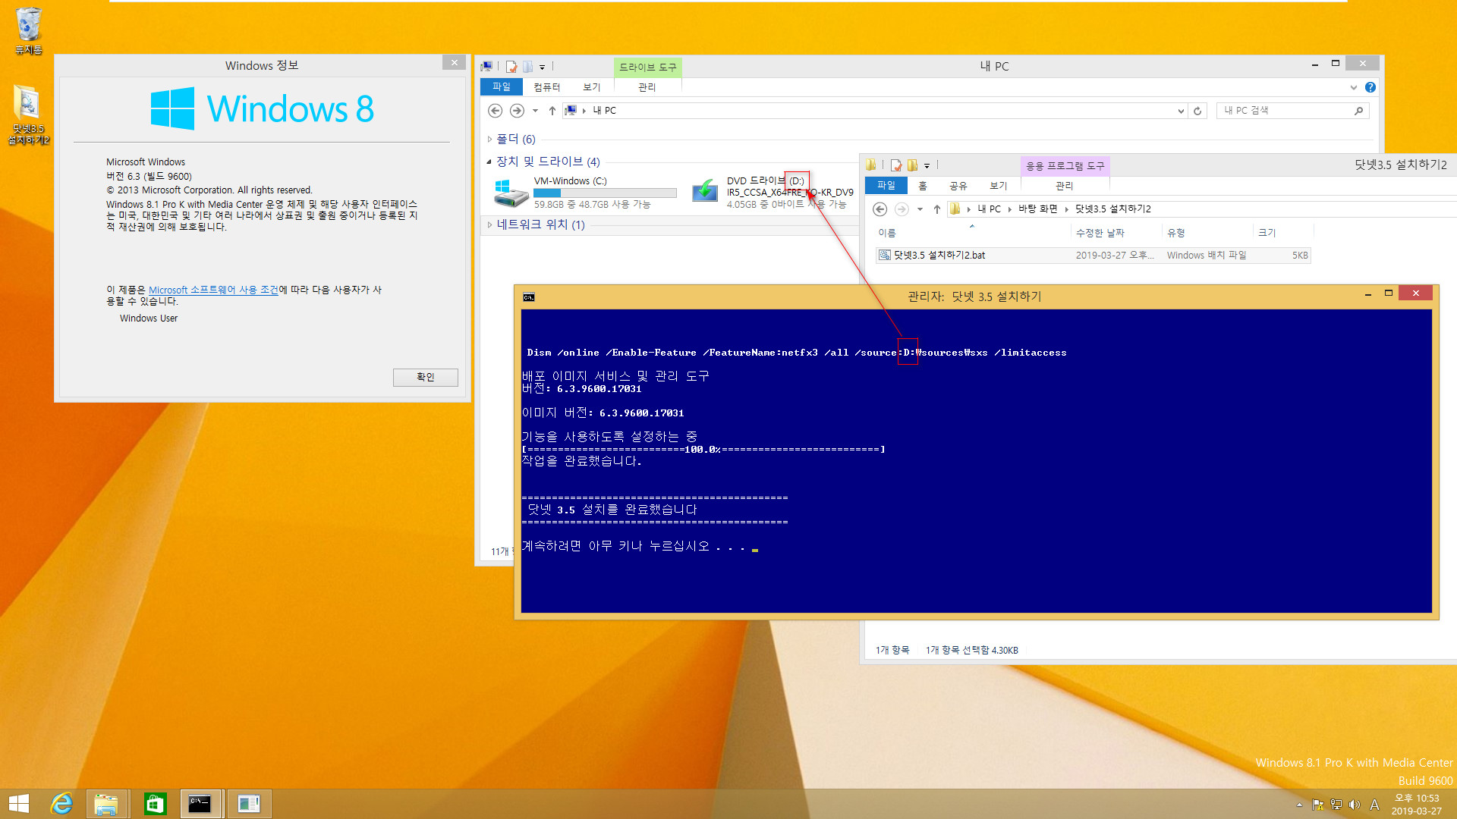
Task: Select the 닷넷3.5 설치하기2 desktop folder icon
Action: 29,115
